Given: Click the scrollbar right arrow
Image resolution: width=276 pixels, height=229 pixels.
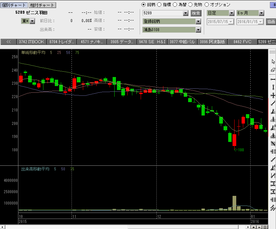Looking at the screenshot, I should tap(248, 227).
